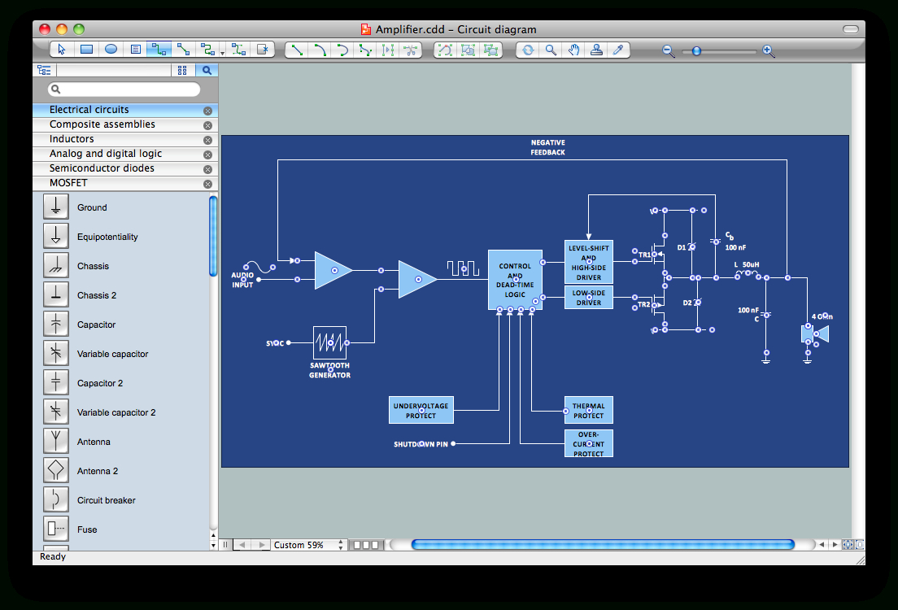This screenshot has width=898, height=610.
Task: Toggle the smart connector tool off
Action: point(159,50)
